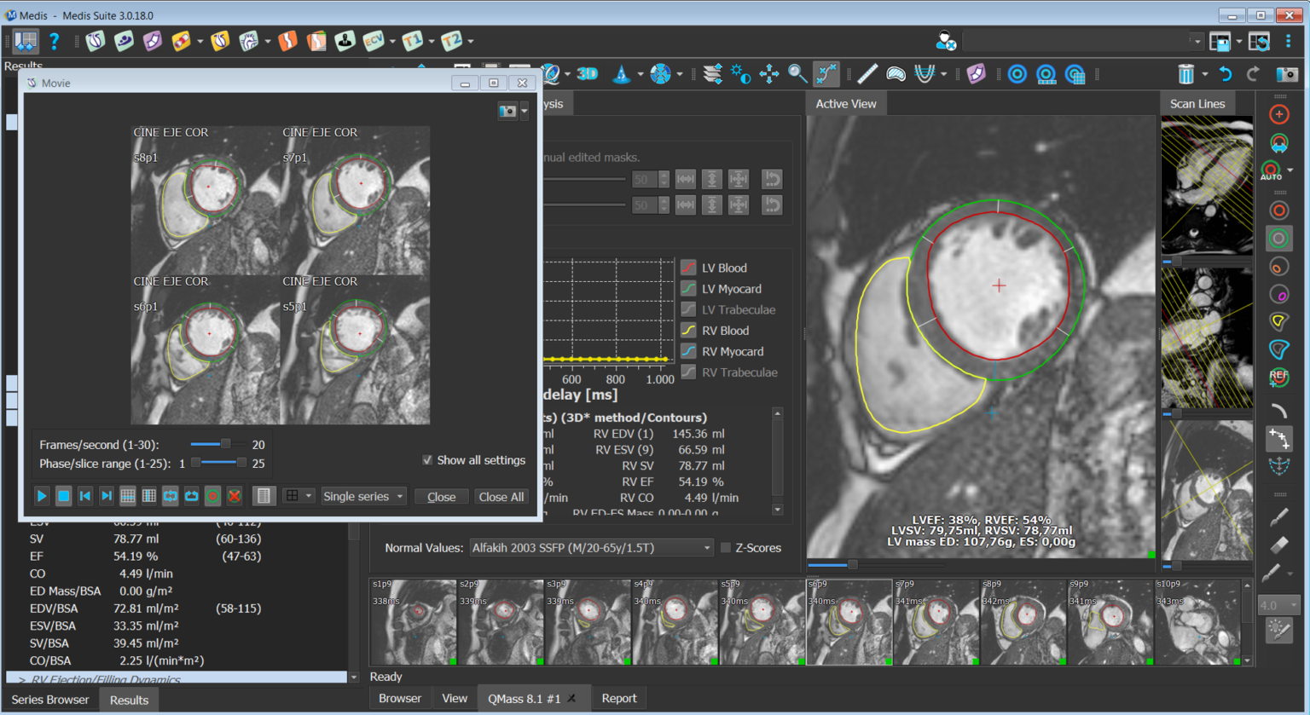Viewport: 1310px width, 715px height.
Task: Click the Close All button
Action: point(501,497)
